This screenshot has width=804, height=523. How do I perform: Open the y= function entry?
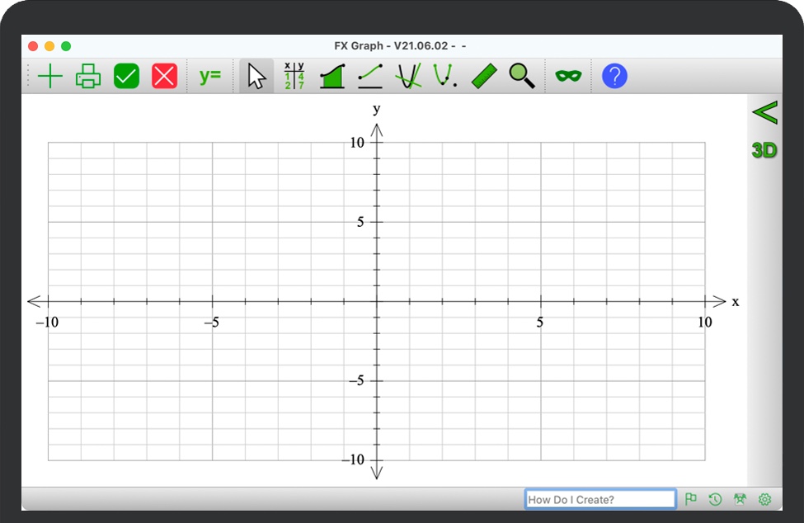pyautogui.click(x=210, y=76)
